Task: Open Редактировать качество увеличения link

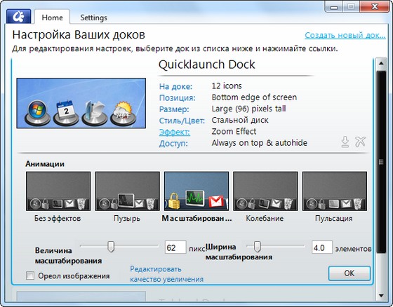Action: pyautogui.click(x=166, y=274)
